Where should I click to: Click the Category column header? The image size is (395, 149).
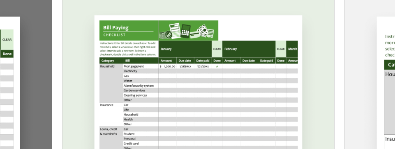(111, 61)
